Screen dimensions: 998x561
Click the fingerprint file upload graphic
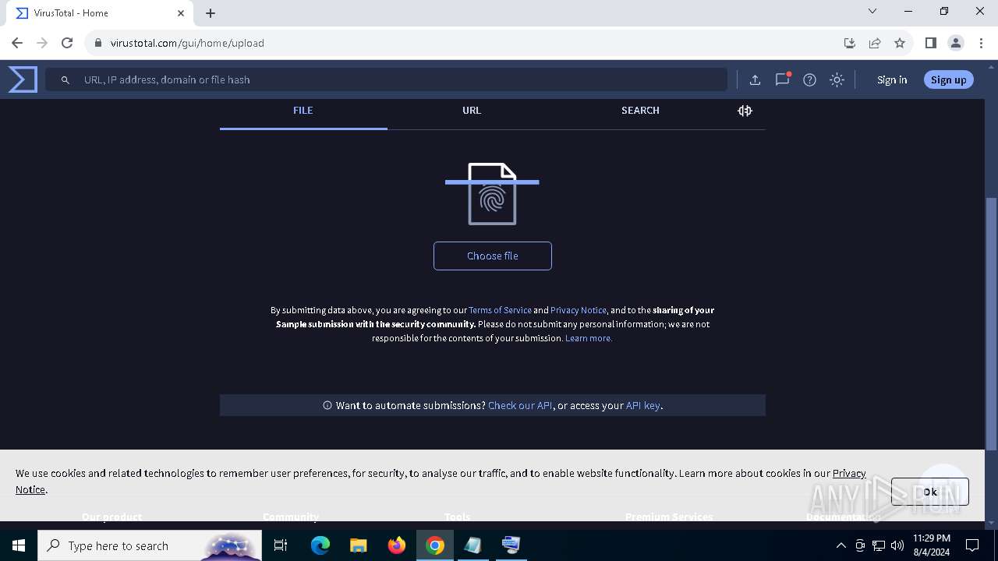[492, 193]
